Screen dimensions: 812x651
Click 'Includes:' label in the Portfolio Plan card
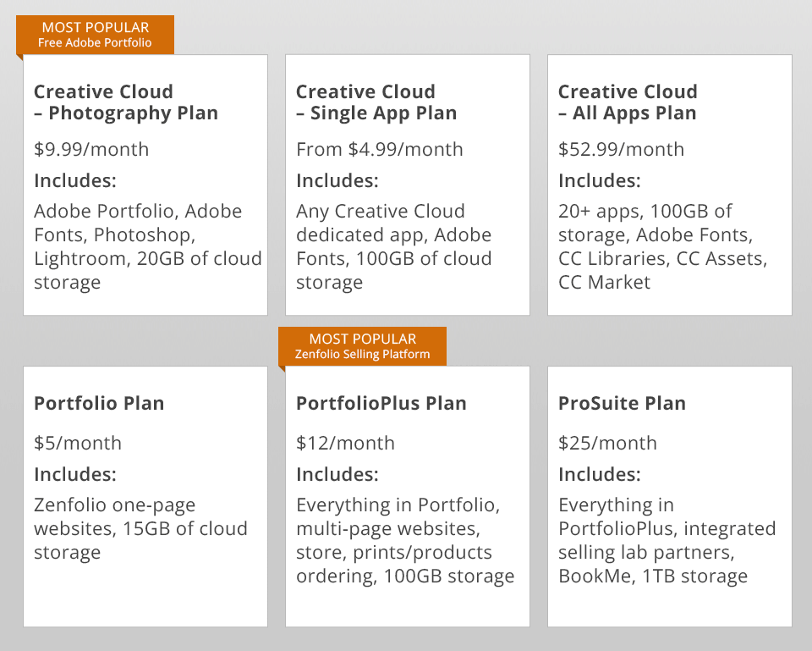click(75, 475)
